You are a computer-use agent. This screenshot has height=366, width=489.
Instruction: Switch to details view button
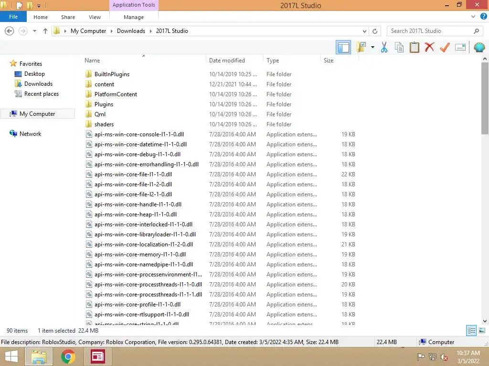(471, 330)
